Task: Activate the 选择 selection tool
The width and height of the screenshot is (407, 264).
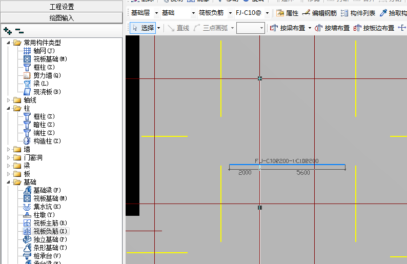Action: click(x=143, y=28)
